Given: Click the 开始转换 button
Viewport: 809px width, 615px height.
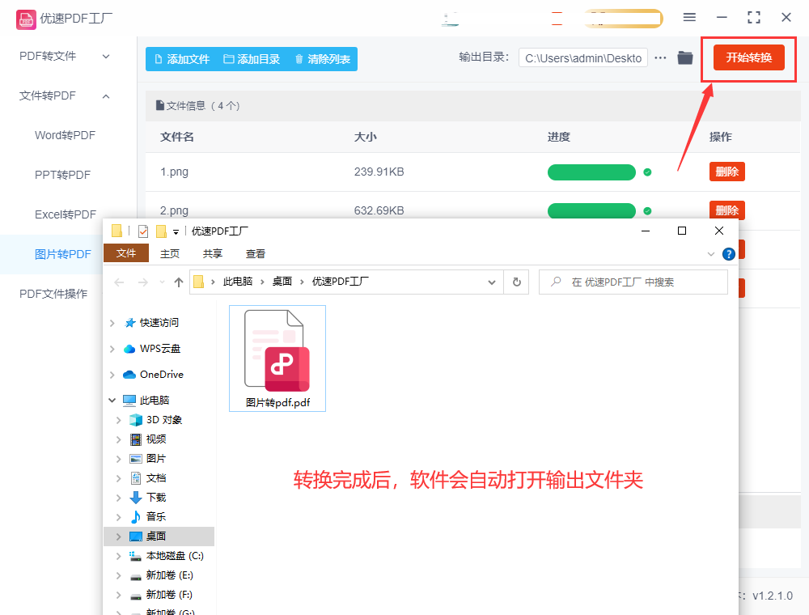Looking at the screenshot, I should tap(748, 57).
